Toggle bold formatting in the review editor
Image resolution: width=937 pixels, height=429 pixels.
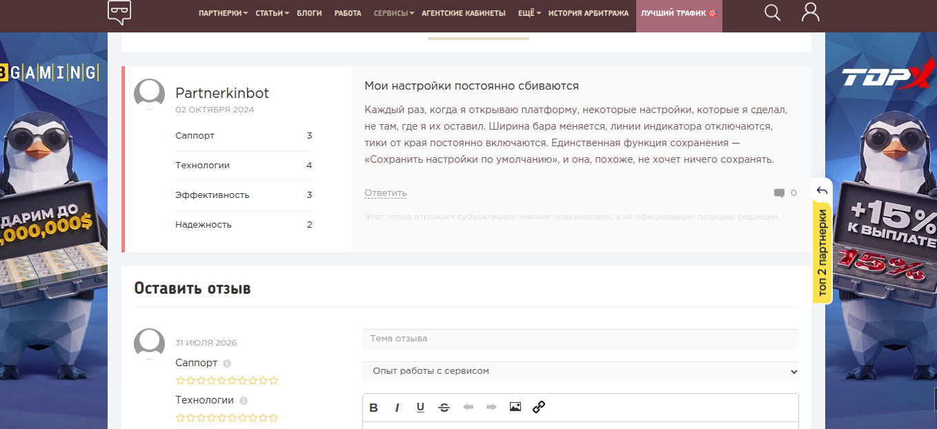[x=373, y=408]
